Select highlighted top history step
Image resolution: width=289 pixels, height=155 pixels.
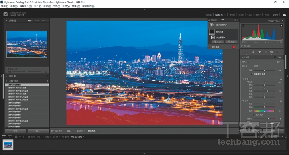click(27, 85)
